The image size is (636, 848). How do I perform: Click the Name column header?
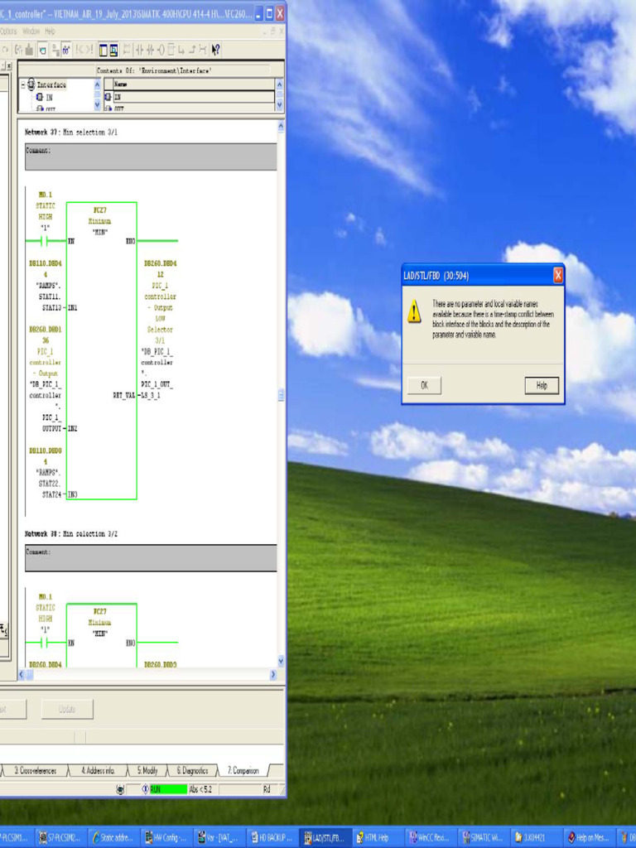pyautogui.click(x=194, y=84)
